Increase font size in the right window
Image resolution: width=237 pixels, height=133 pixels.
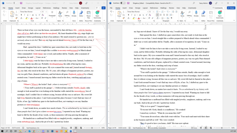coord(149,18)
